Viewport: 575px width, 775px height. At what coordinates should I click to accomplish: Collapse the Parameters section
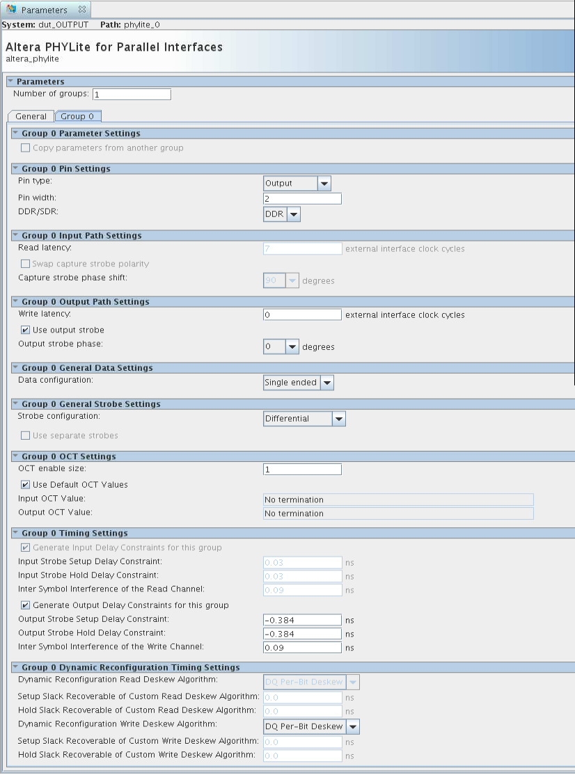click(10, 81)
